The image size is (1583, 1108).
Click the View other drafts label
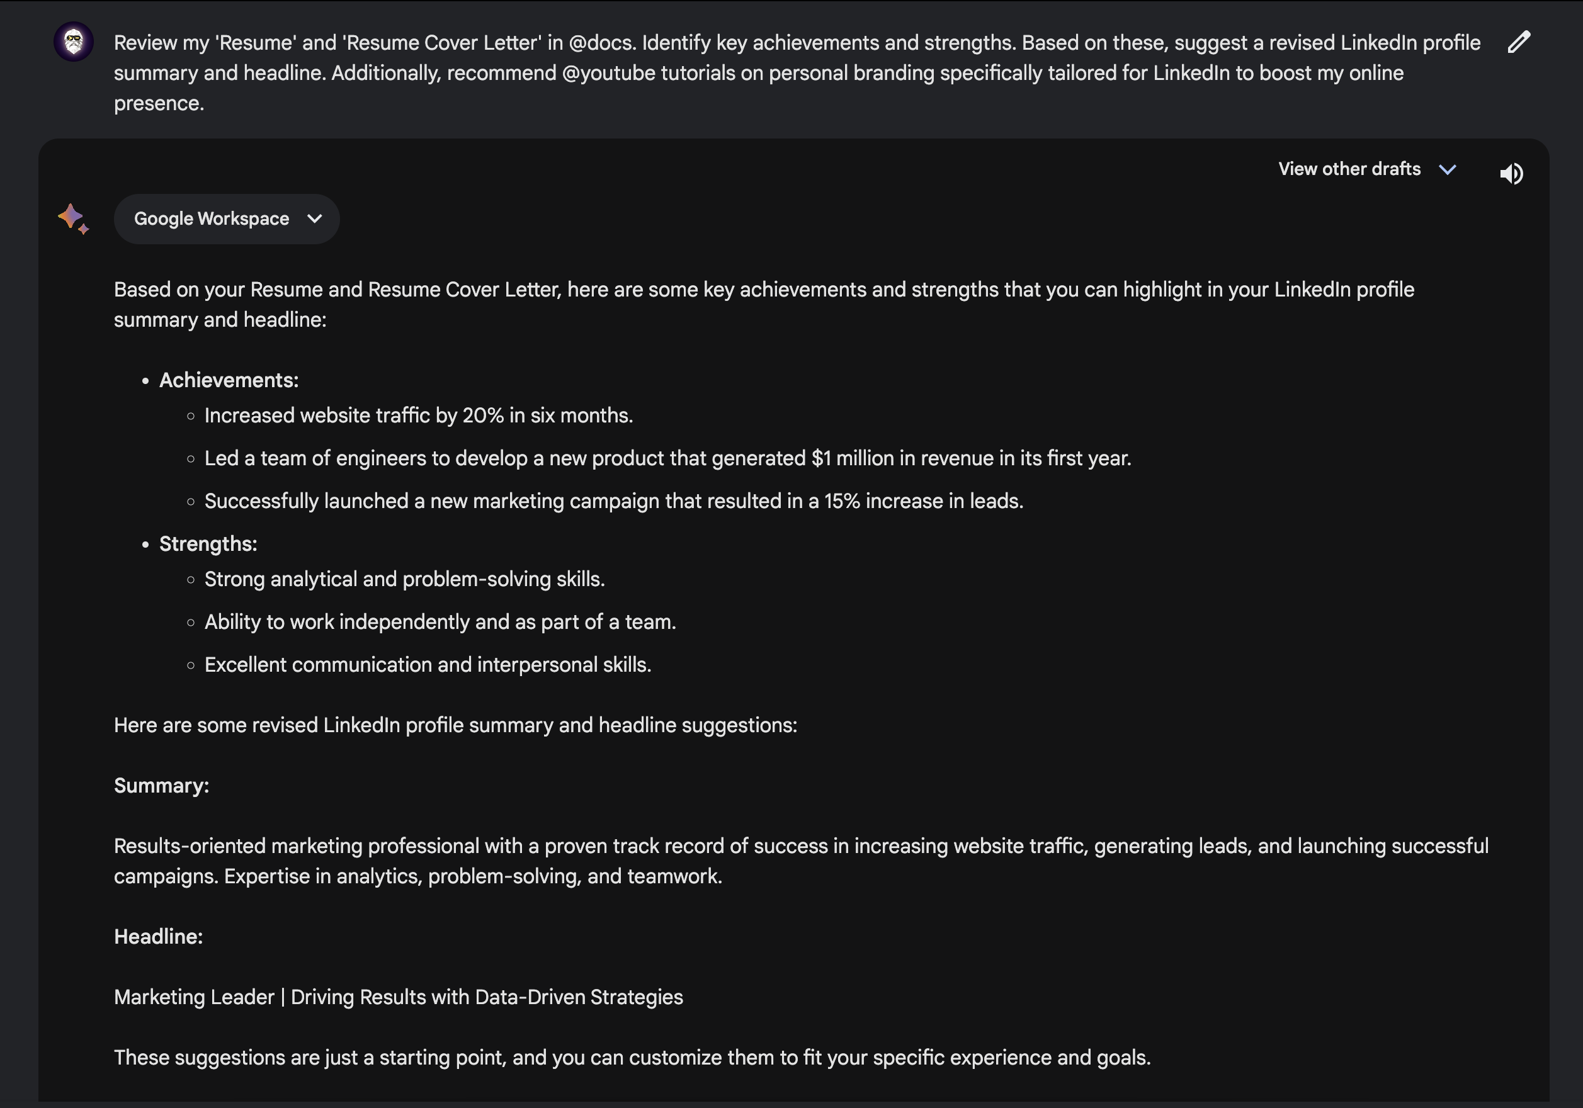pos(1349,169)
